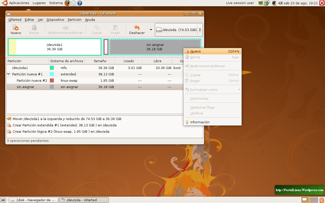The height and width of the screenshot is (203, 325).
Task: Click Gestionar flags in the context menu
Action: (213, 108)
